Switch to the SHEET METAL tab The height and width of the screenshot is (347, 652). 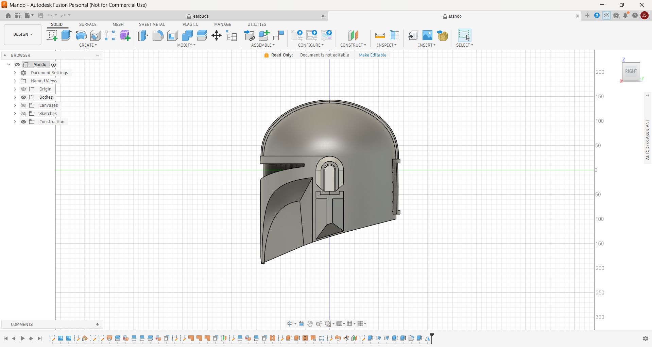coord(152,24)
